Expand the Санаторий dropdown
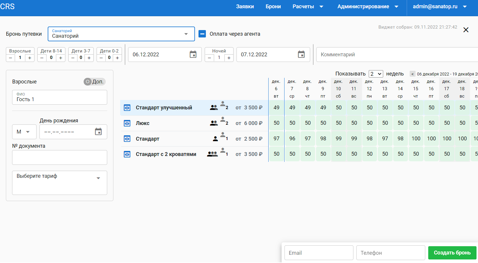The width and height of the screenshot is (478, 263). pos(186,34)
